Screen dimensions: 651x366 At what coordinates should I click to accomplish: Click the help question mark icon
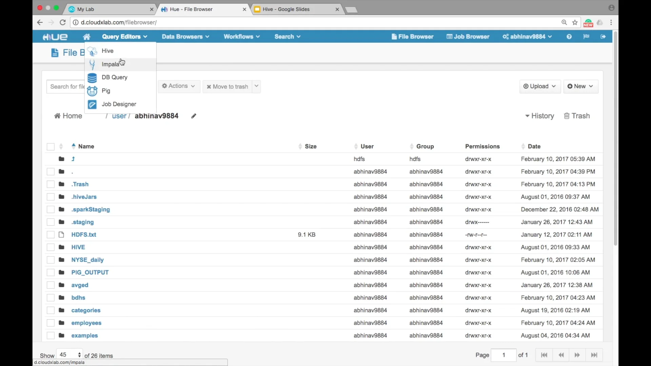pyautogui.click(x=569, y=37)
